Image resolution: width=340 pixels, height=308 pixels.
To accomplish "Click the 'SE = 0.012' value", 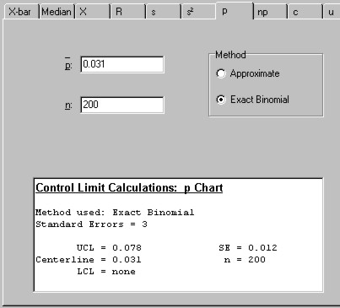I will click(x=248, y=248).
